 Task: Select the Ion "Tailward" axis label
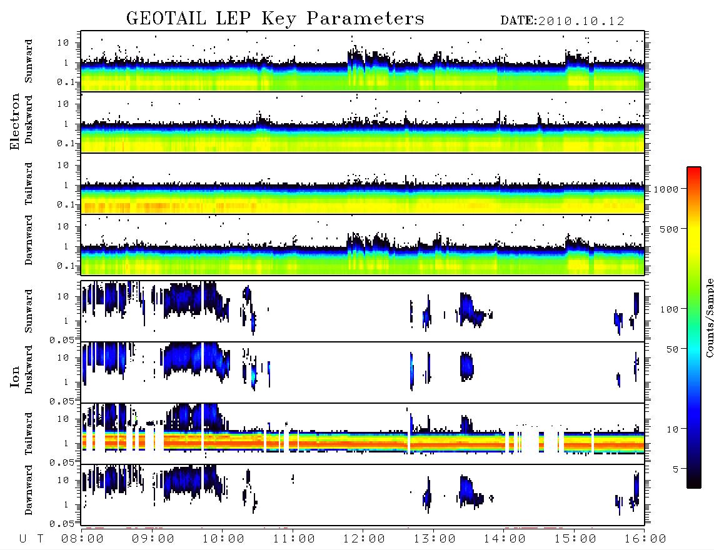(29, 434)
